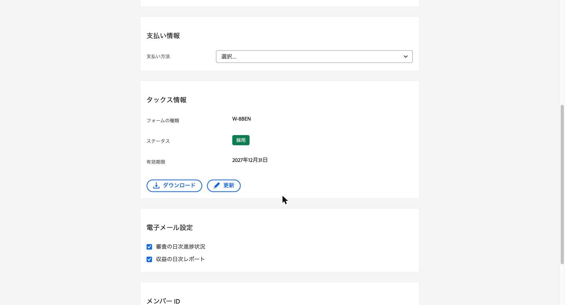Click the ステータス label
This screenshot has width=565, height=305.
coord(158,141)
